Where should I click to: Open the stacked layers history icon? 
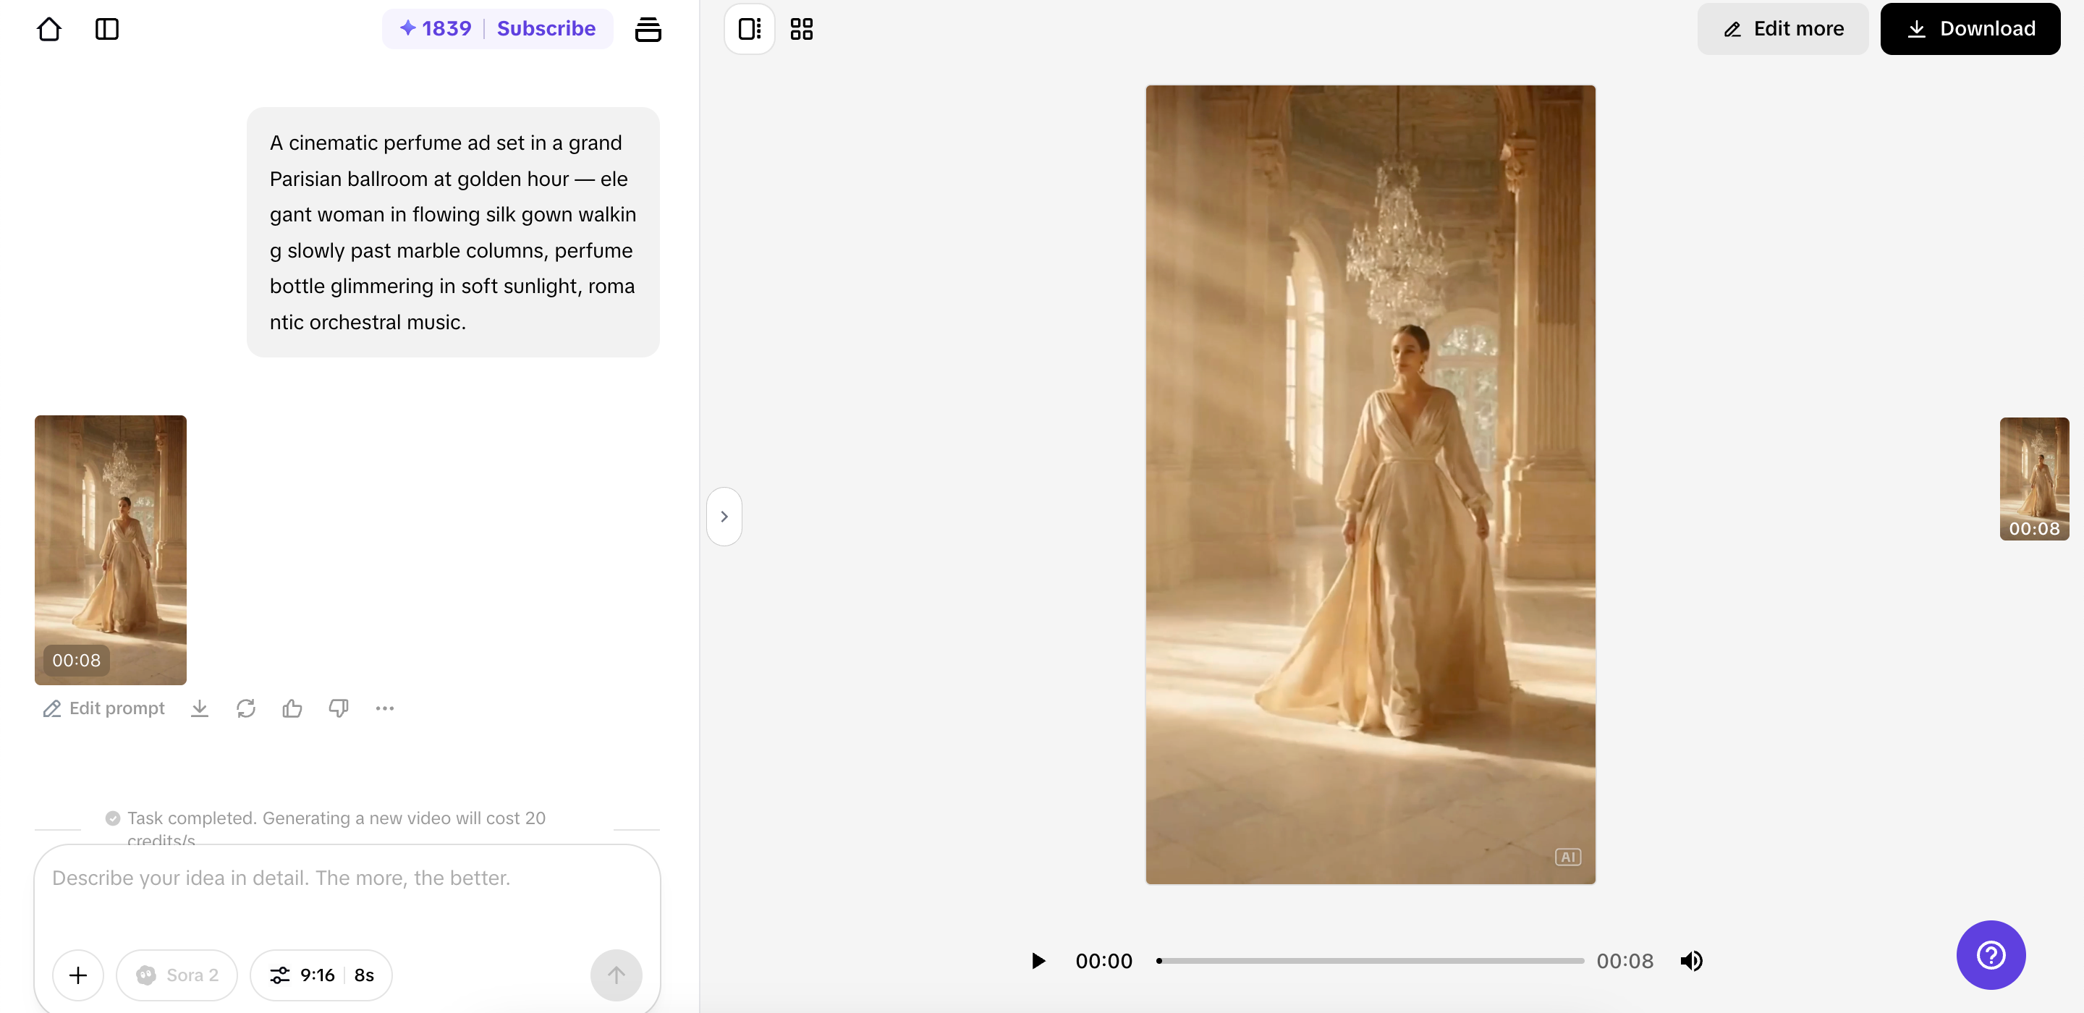647,29
